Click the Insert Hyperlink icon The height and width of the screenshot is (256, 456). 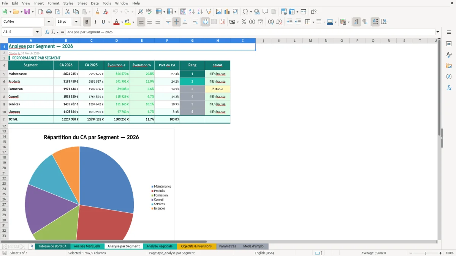click(x=257, y=12)
